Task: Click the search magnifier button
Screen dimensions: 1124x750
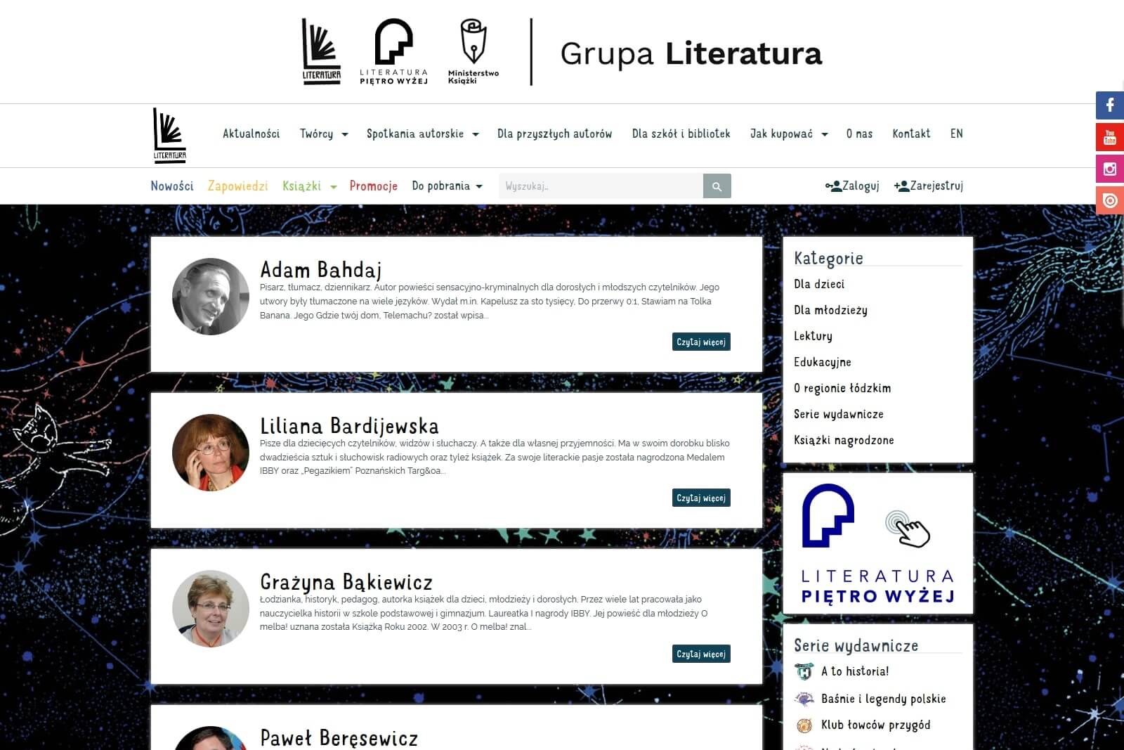Action: coord(717,186)
